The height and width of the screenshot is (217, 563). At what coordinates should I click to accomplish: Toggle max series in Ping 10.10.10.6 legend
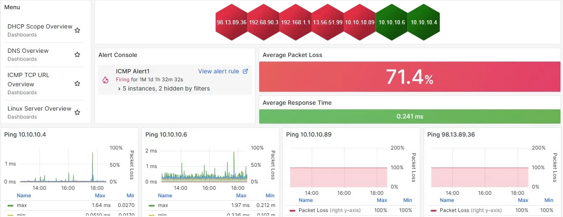click(163, 205)
